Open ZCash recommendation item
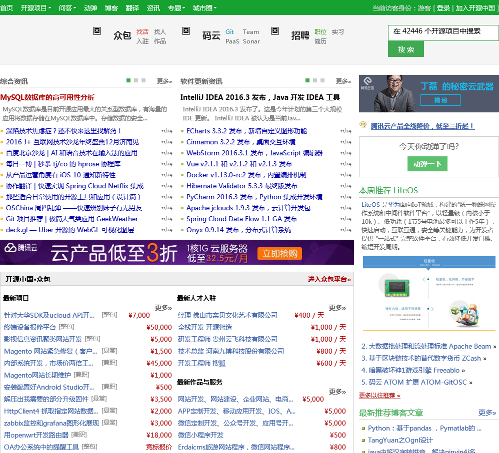The width and height of the screenshot is (499, 453). 424,358
